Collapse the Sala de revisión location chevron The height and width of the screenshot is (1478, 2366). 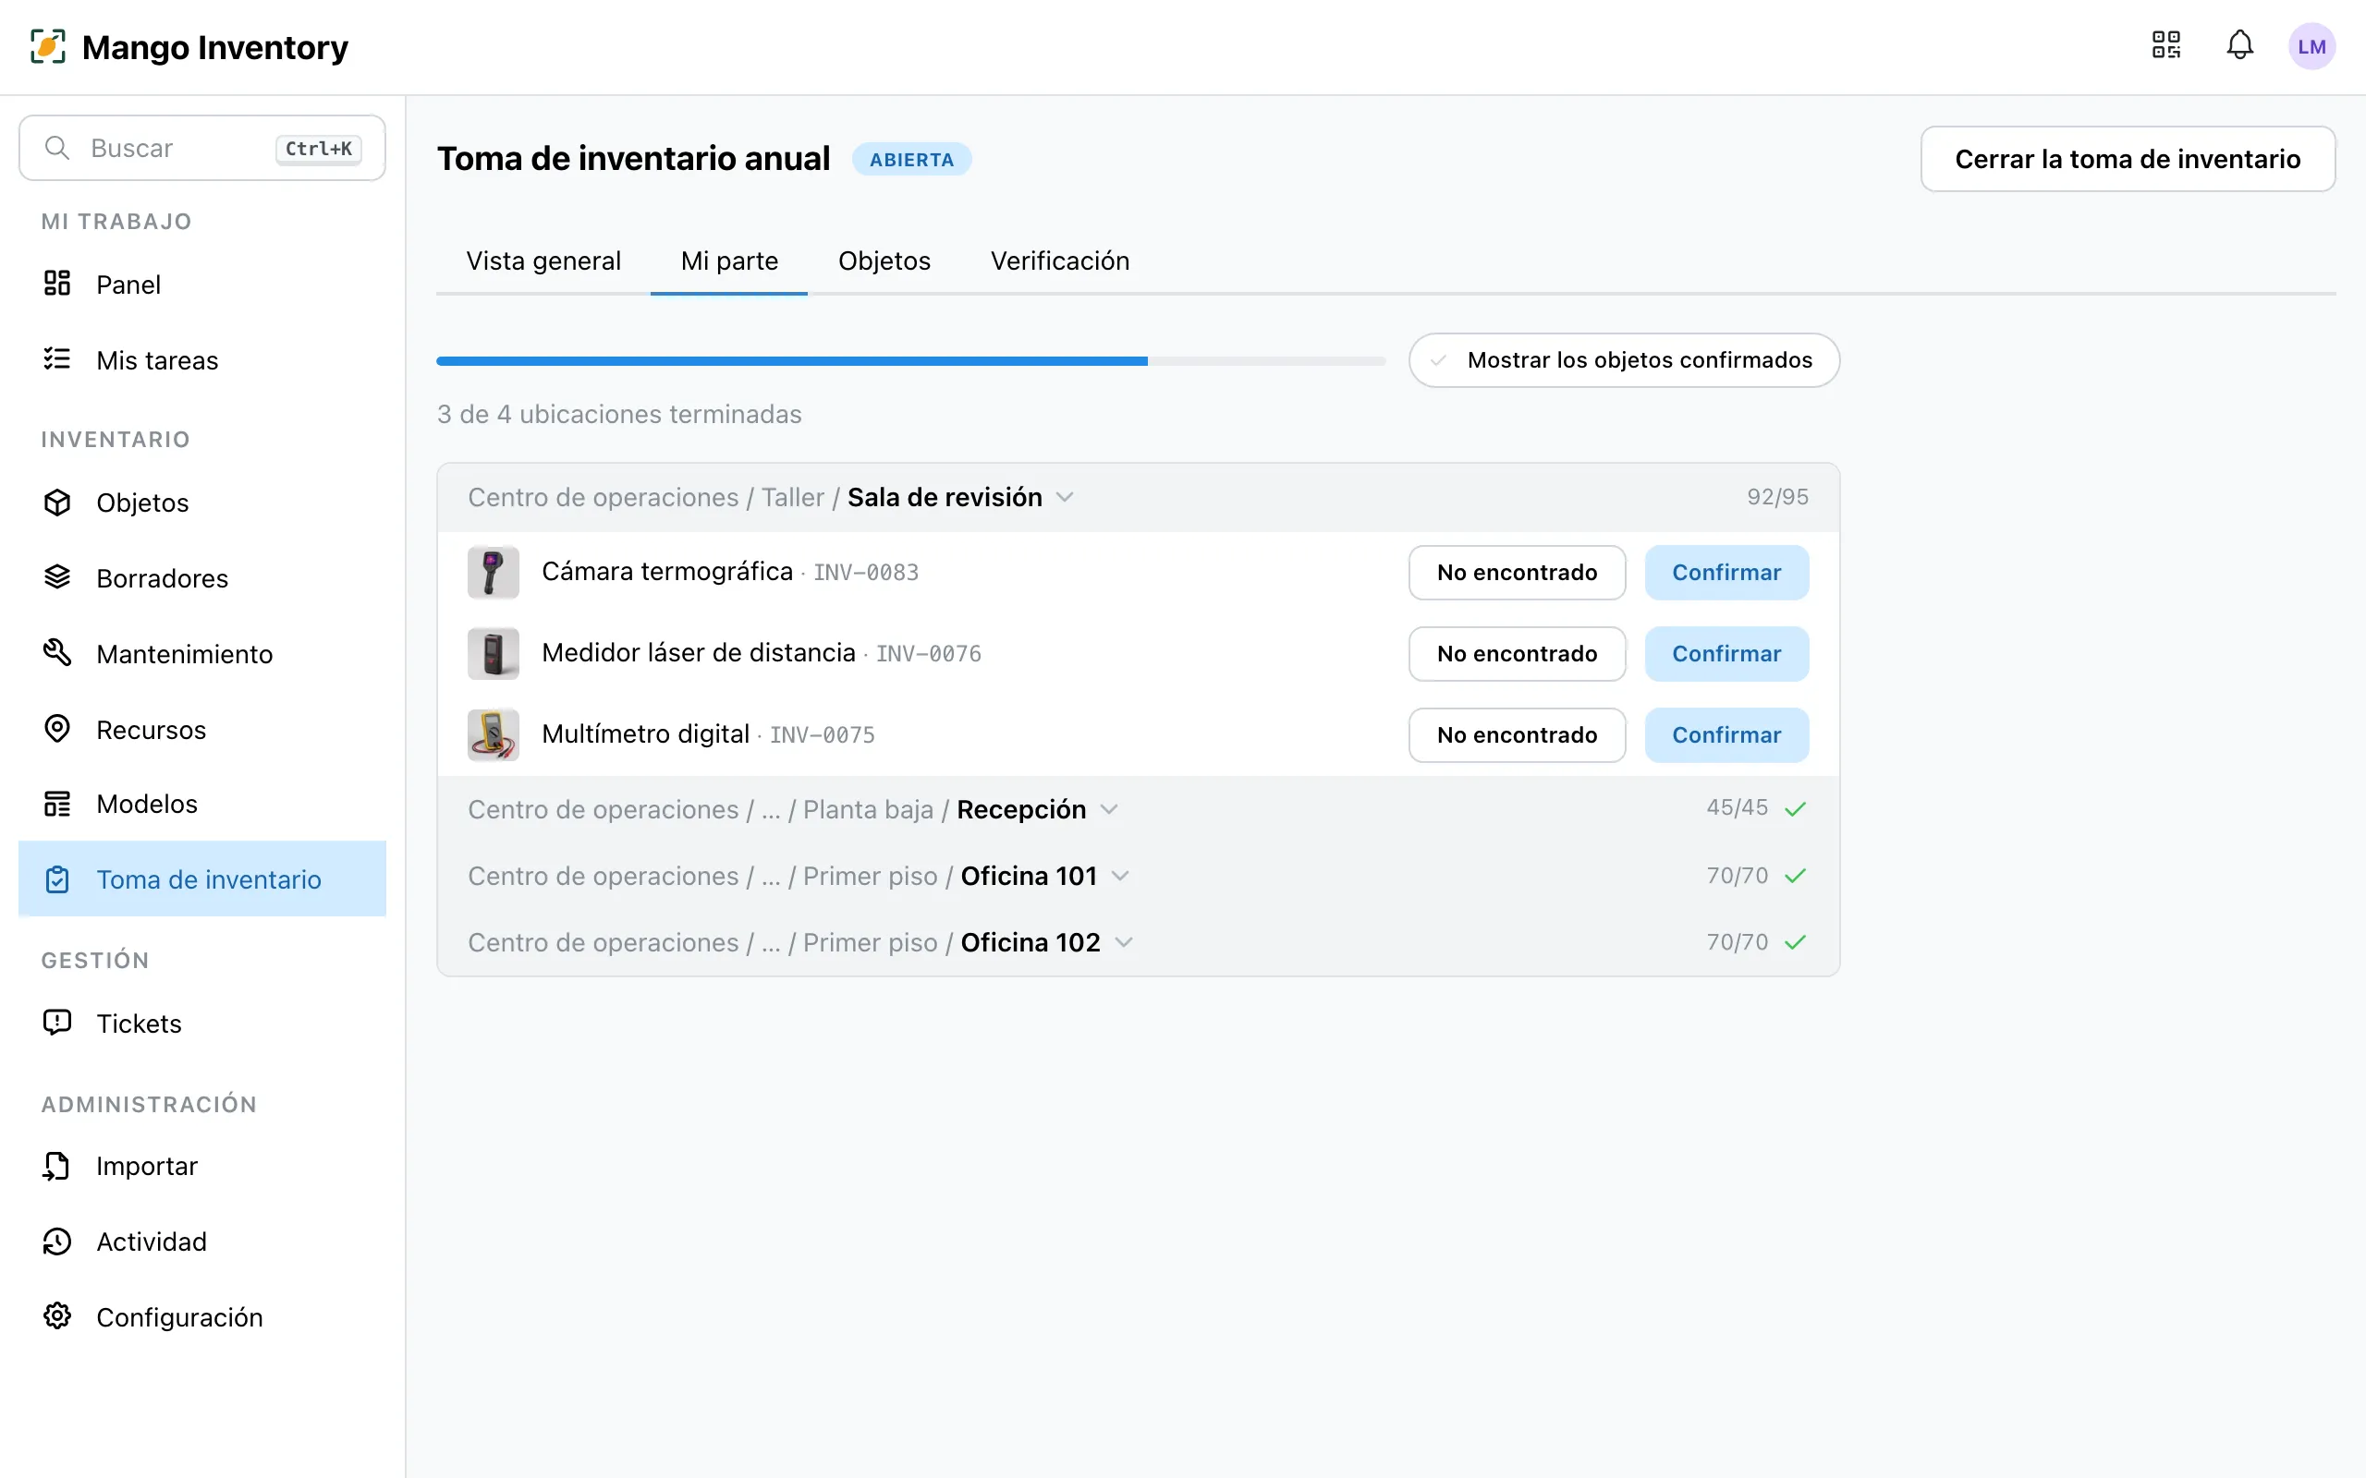[x=1066, y=498]
